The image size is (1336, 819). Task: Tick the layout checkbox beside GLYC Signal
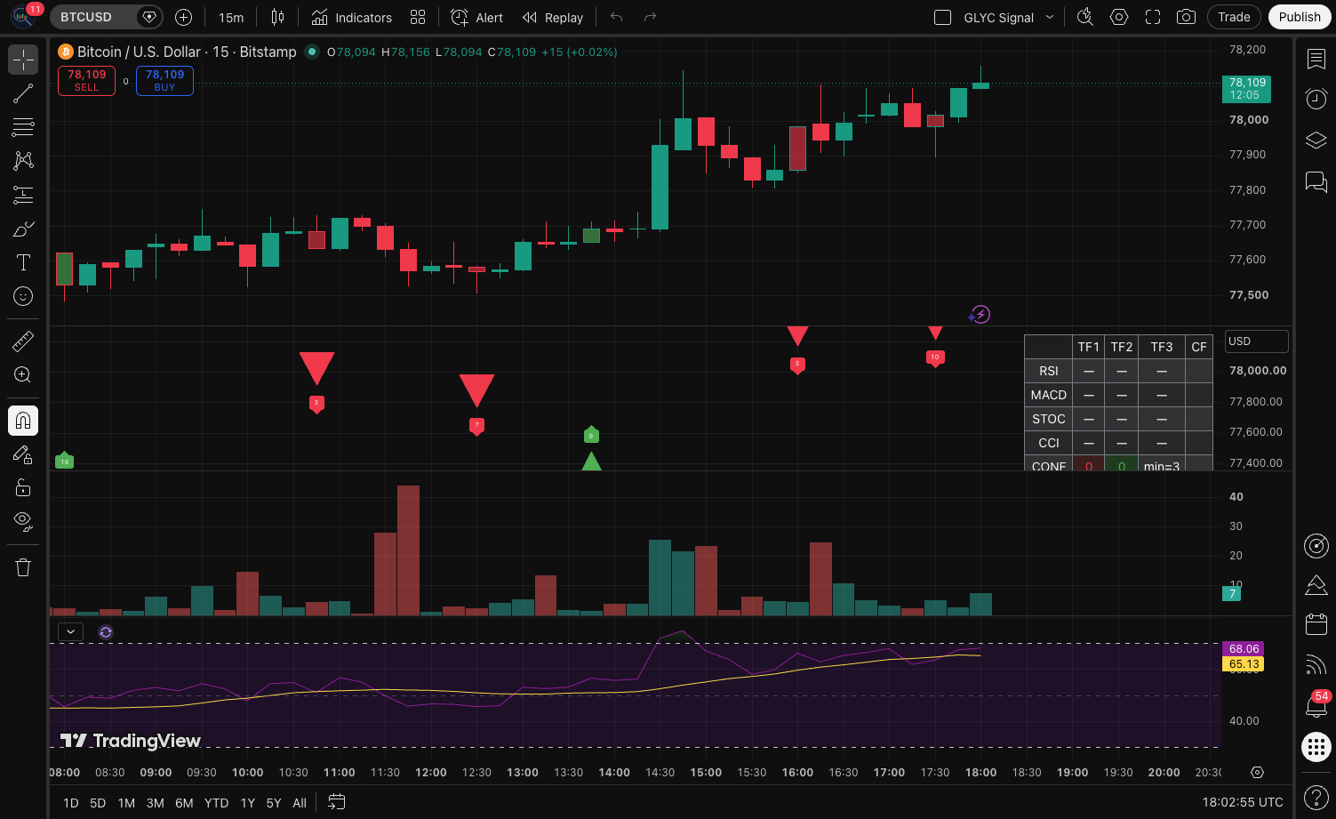click(943, 17)
